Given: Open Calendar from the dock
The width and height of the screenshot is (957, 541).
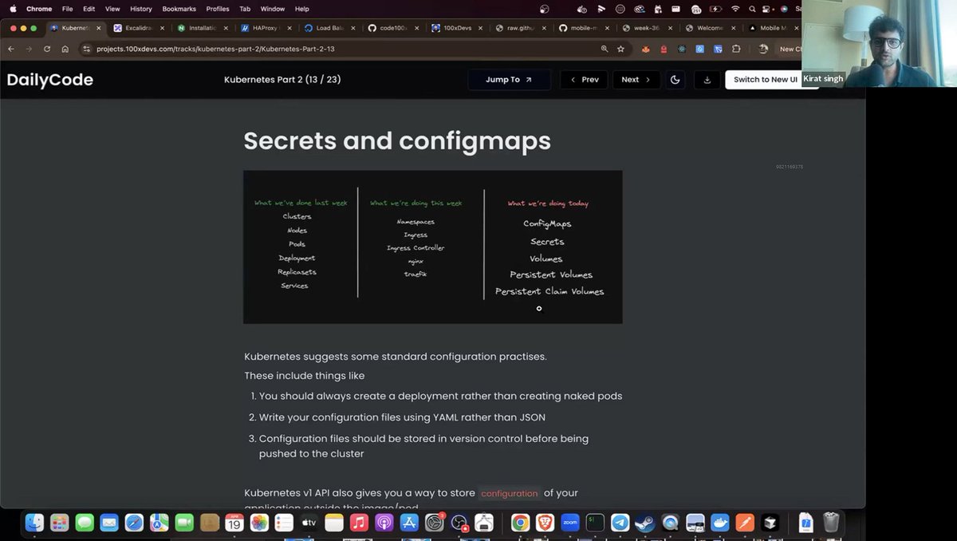Looking at the screenshot, I should coord(234,523).
